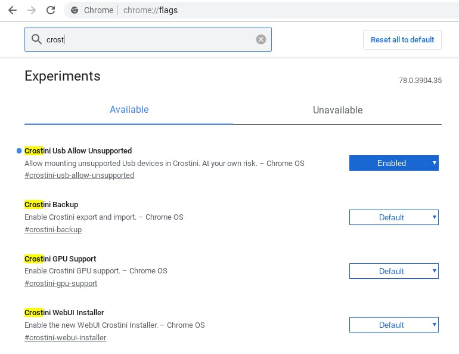Switch to the Unavailable tab
Viewport: 459px width, 354px height.
[x=337, y=110]
